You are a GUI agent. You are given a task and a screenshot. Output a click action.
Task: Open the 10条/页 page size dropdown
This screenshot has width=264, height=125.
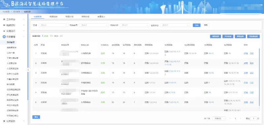point(219,118)
